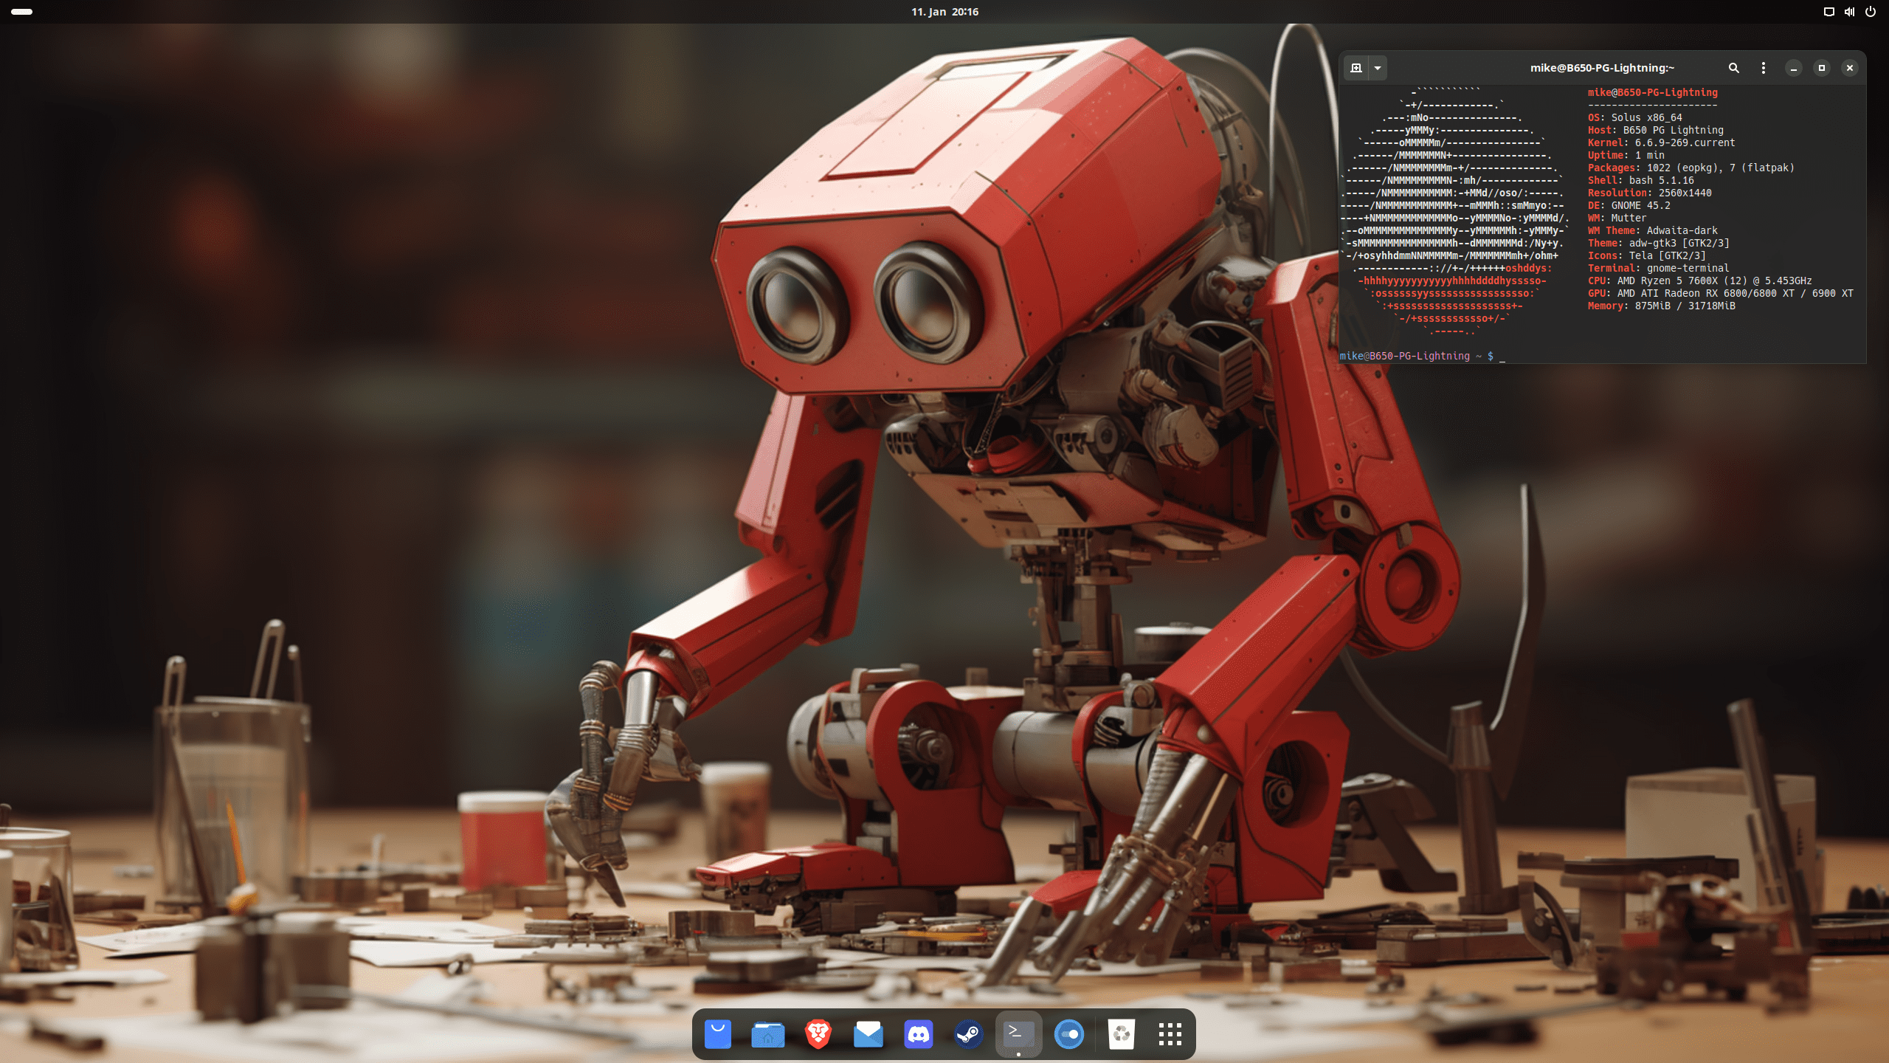The height and width of the screenshot is (1063, 1889).
Task: Click the screen indicator in top bar
Action: pos(1828,12)
